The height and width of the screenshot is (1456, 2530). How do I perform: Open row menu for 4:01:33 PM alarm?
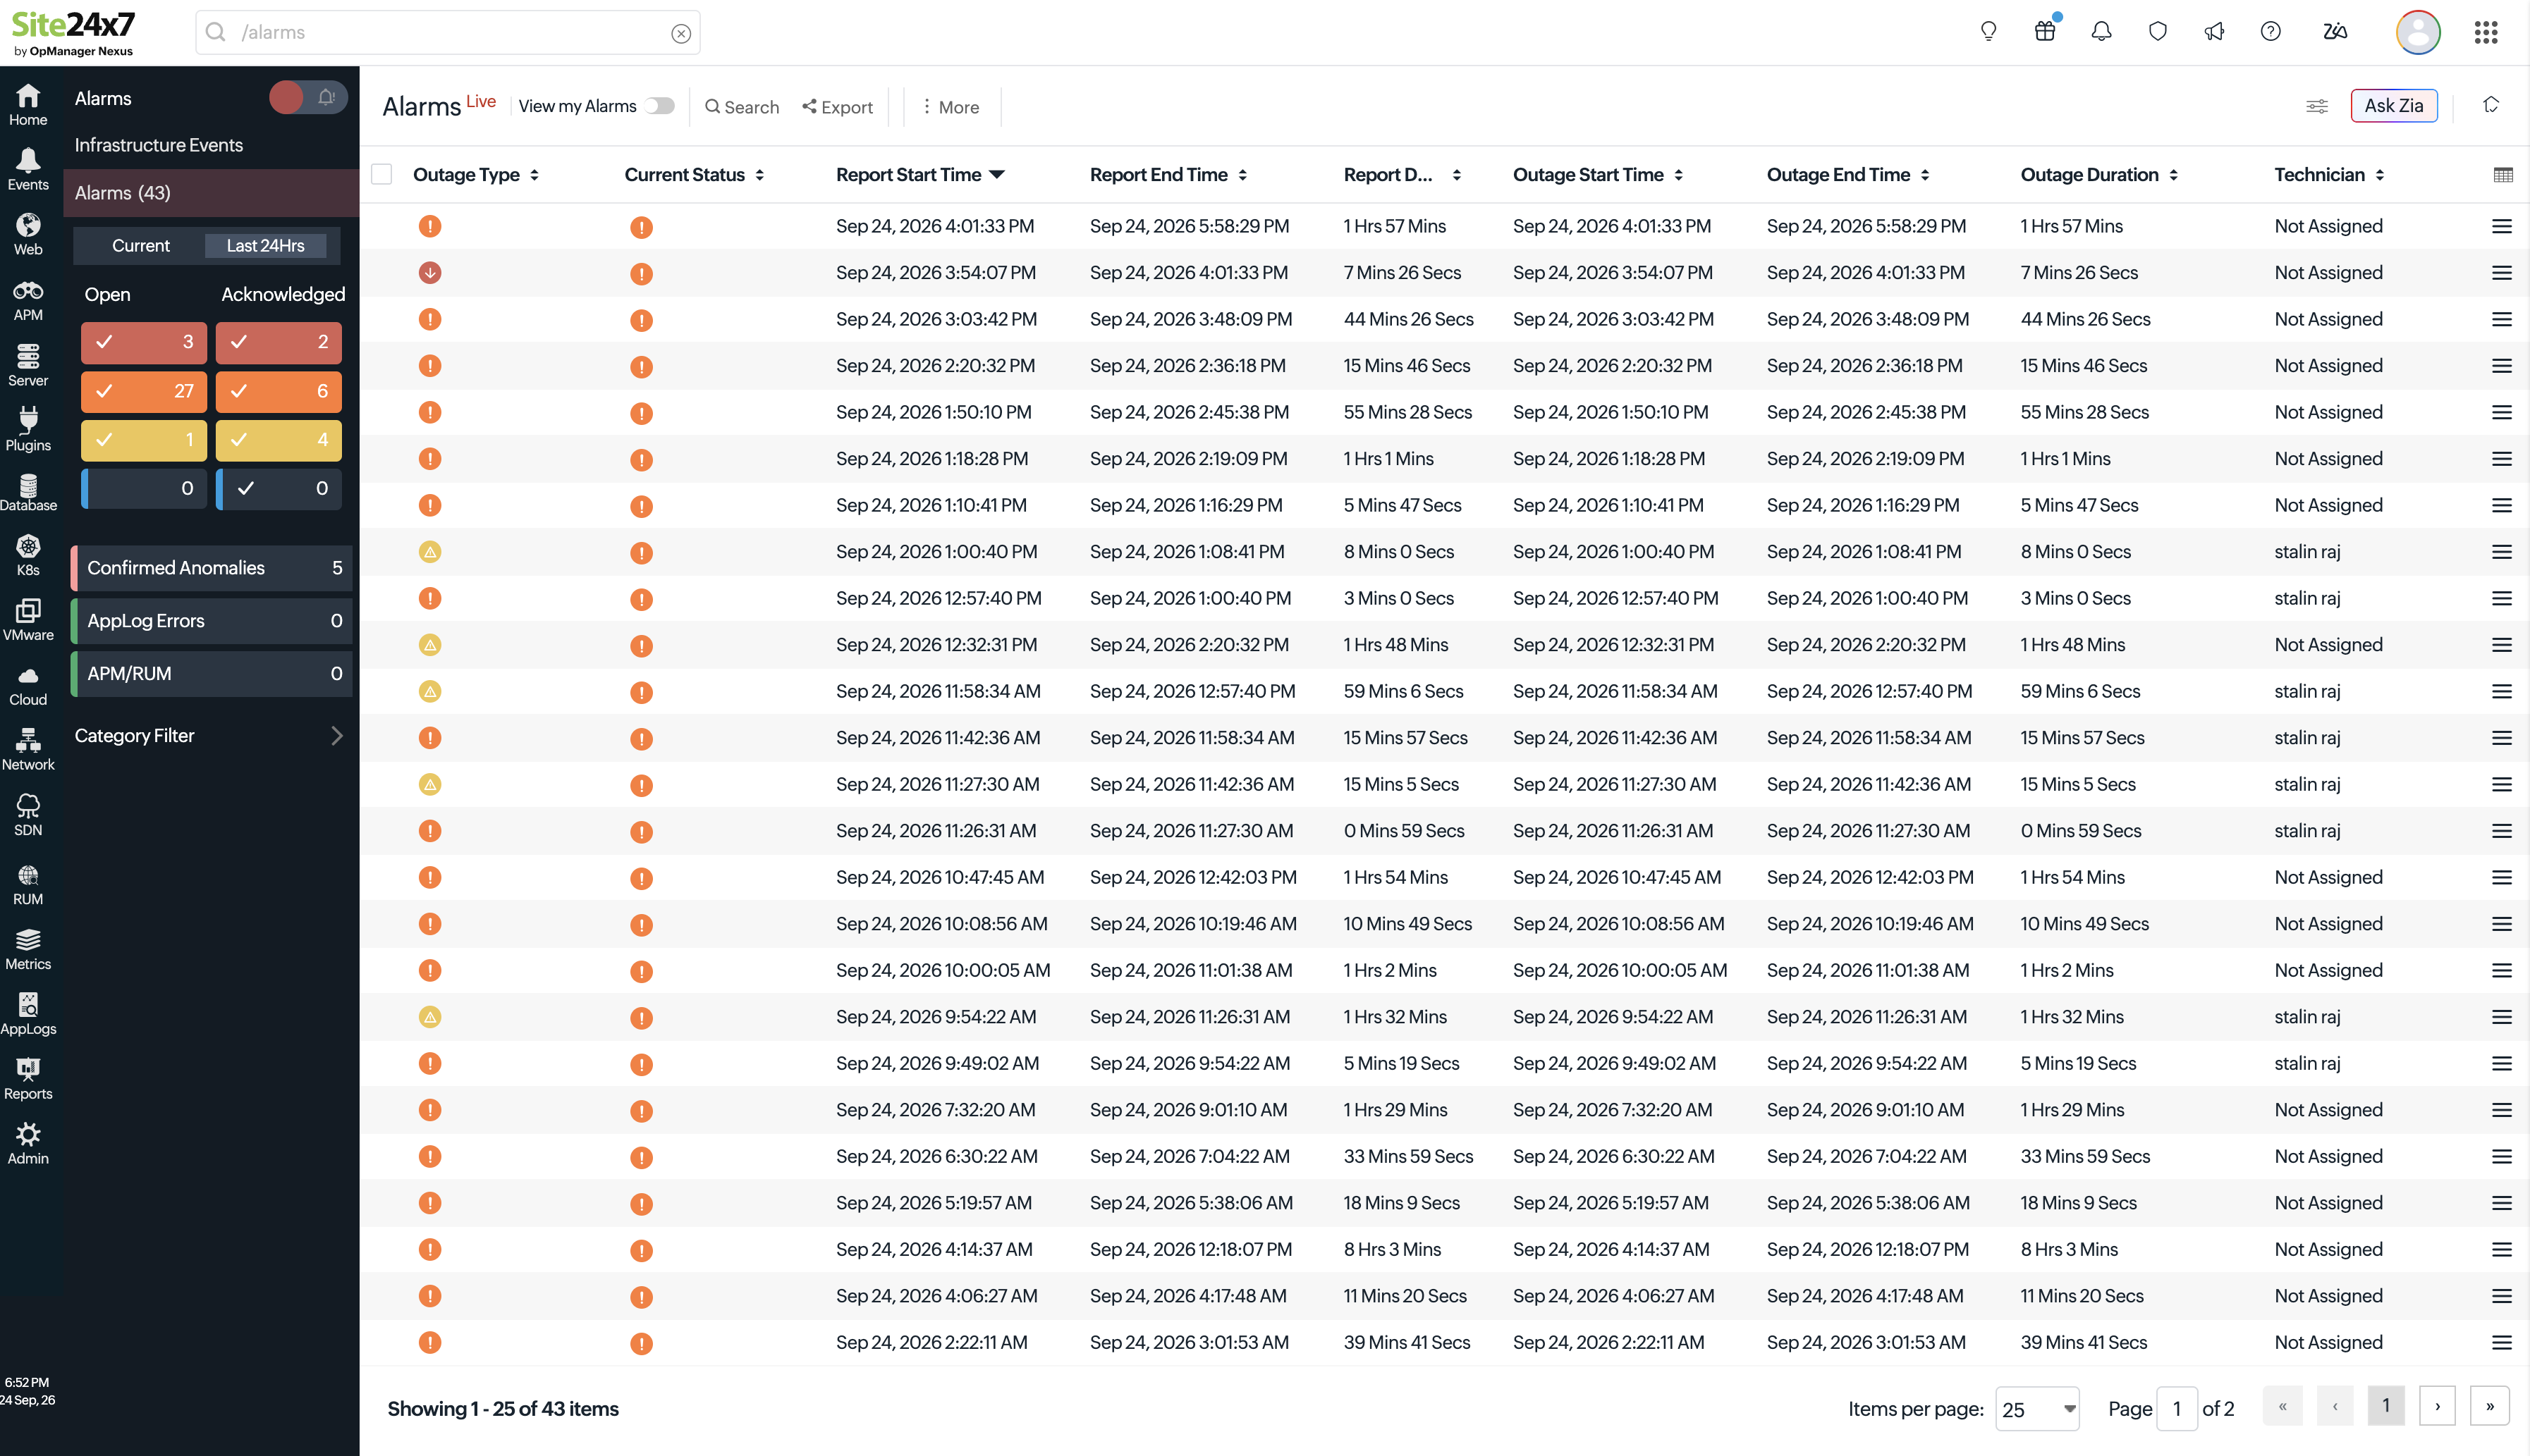pyautogui.click(x=2502, y=227)
